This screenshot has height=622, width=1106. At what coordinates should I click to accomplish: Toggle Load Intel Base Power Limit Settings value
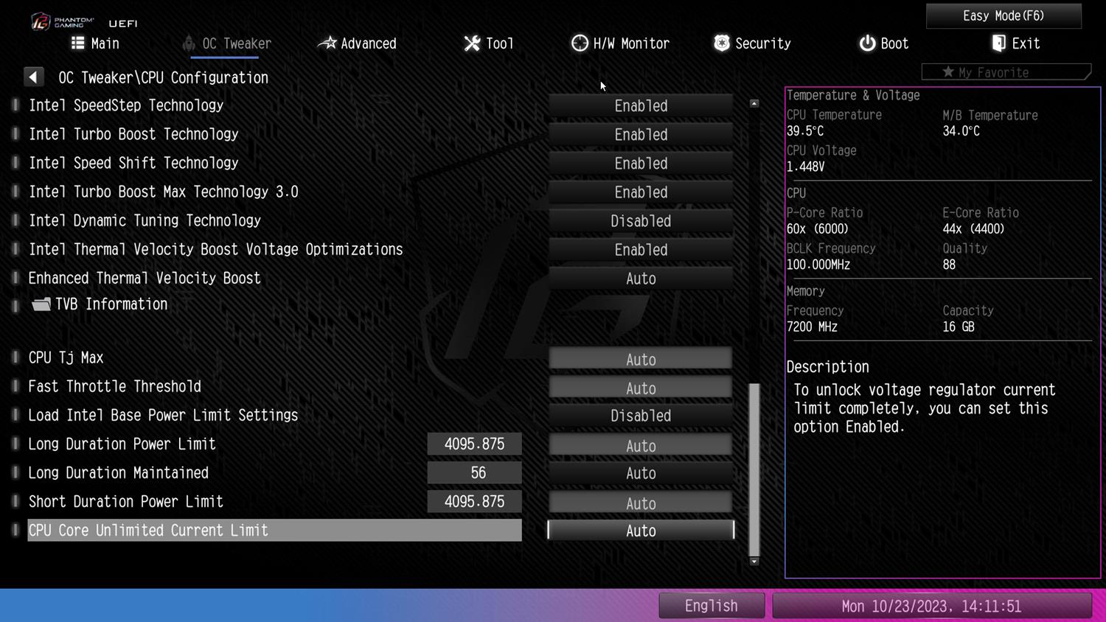(640, 416)
